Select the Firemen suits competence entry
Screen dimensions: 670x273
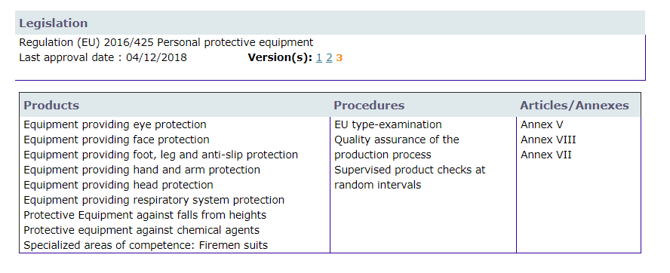146,245
